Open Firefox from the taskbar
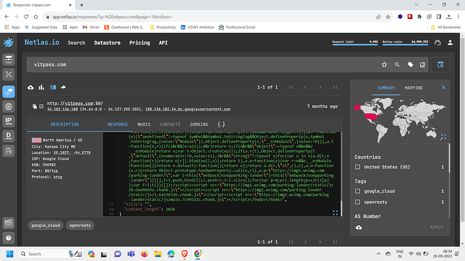 pyautogui.click(x=145, y=254)
